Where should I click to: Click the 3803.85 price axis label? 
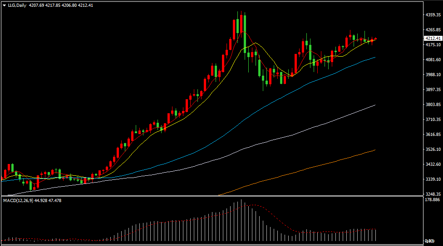(432, 105)
